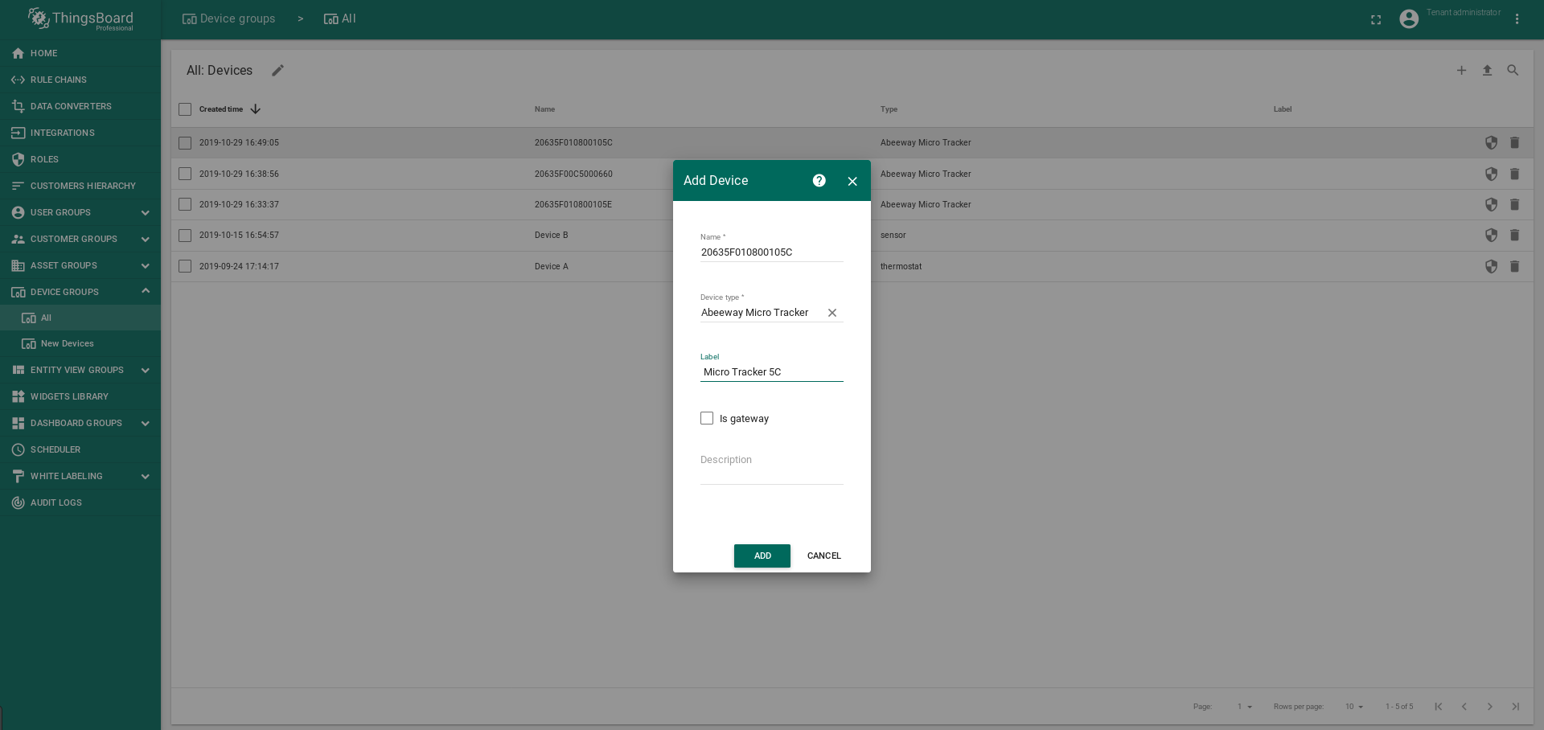1544x730 pixels.
Task: Go to Audit Logs in sidebar
Action: click(x=55, y=502)
